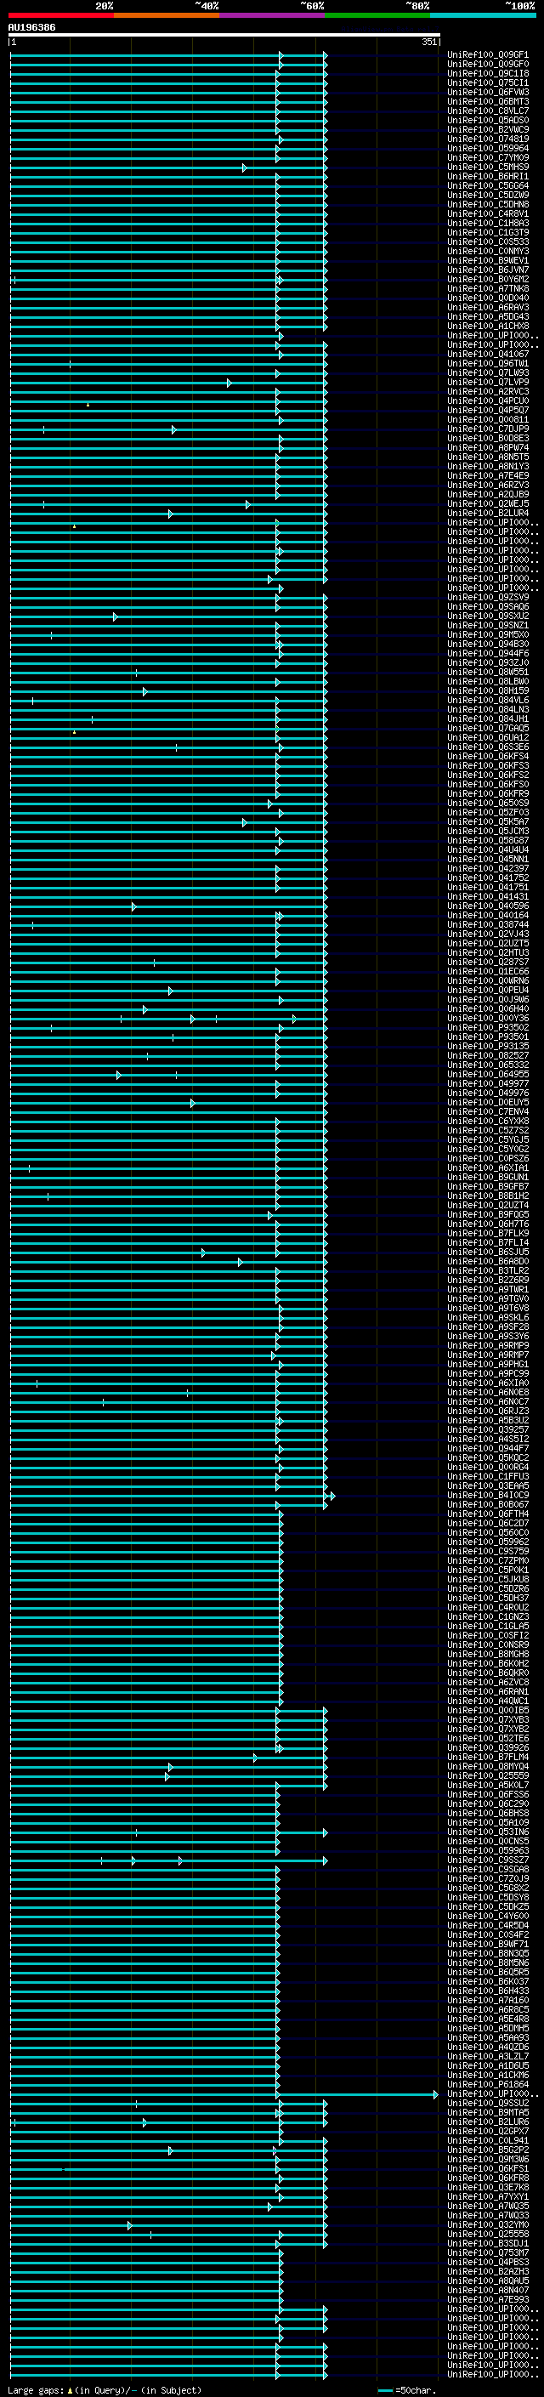Click hit label UniRef100_A6RAV3
544x2397 pixels.
click(488, 307)
